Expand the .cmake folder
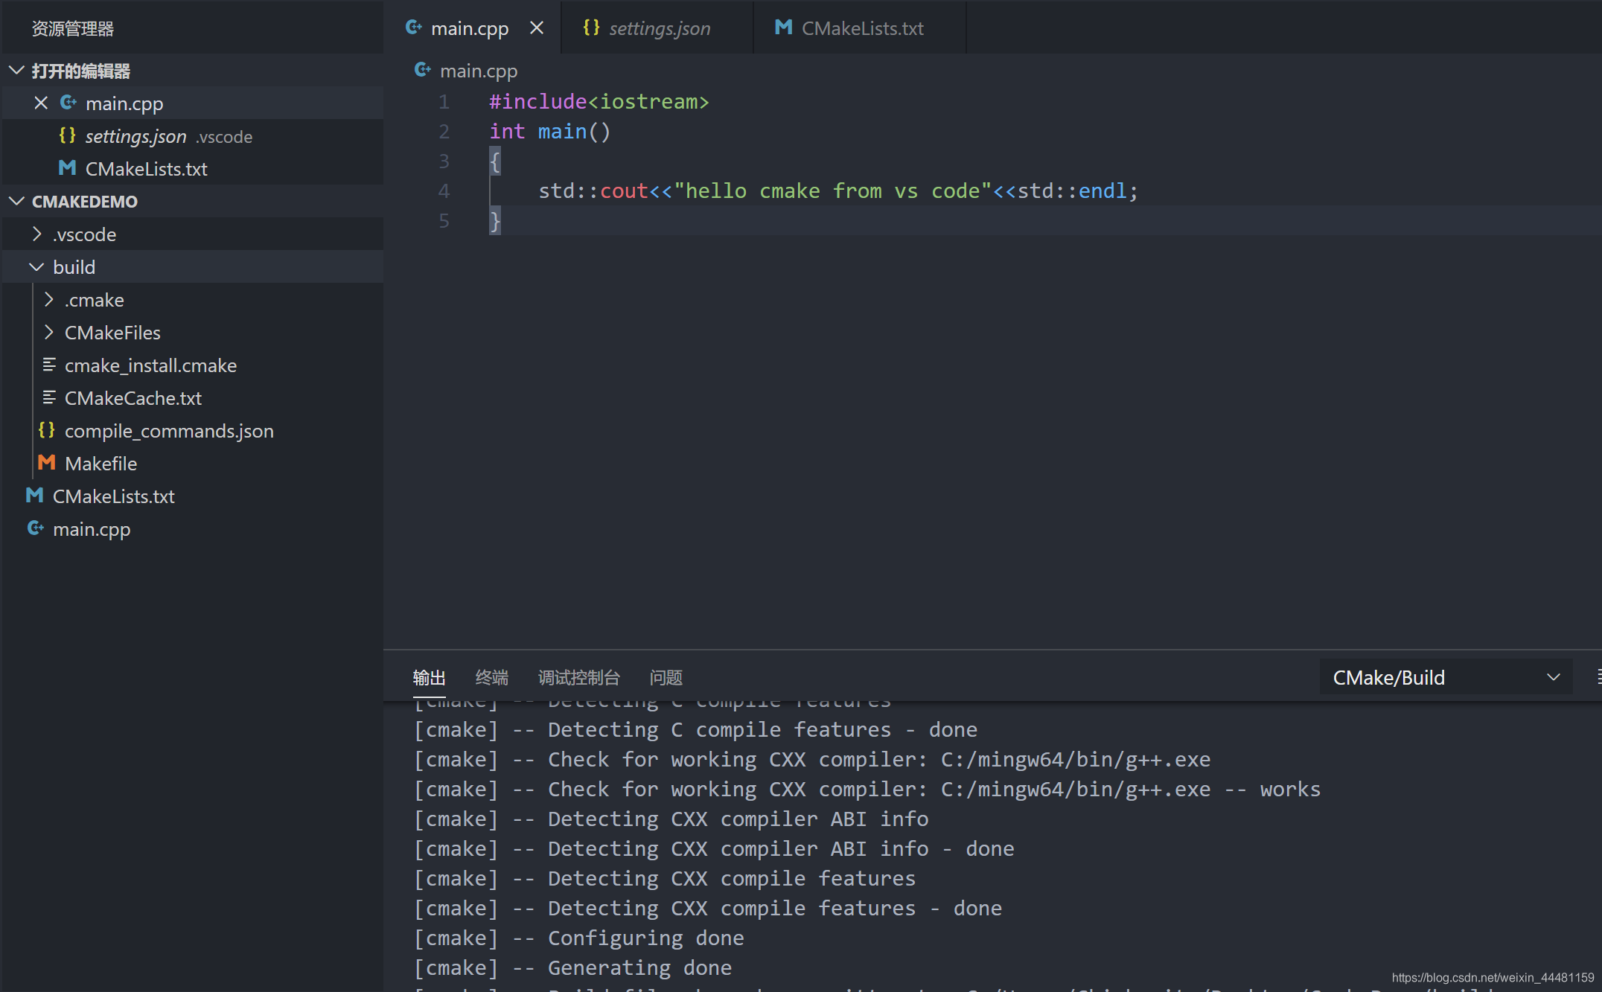1602x992 pixels. 192,300
